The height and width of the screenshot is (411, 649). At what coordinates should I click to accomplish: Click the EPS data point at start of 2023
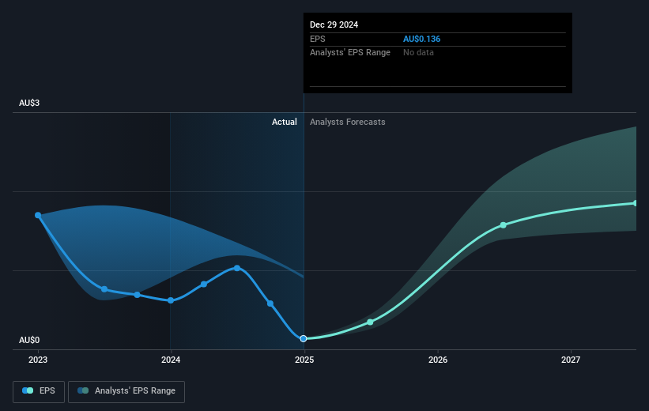click(38, 215)
